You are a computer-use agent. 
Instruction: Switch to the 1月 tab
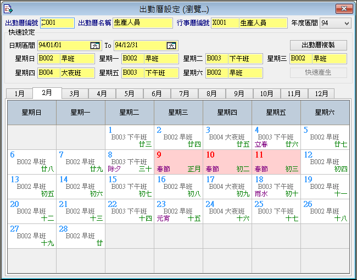19,93
